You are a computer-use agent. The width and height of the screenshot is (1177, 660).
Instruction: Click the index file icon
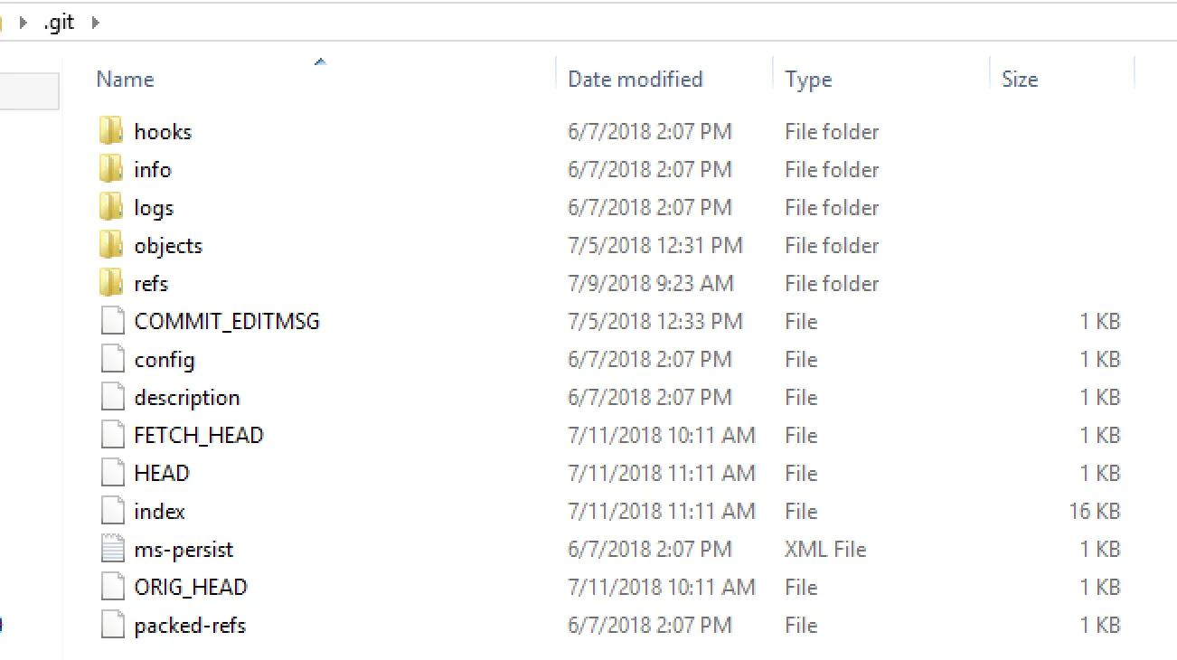click(x=112, y=512)
